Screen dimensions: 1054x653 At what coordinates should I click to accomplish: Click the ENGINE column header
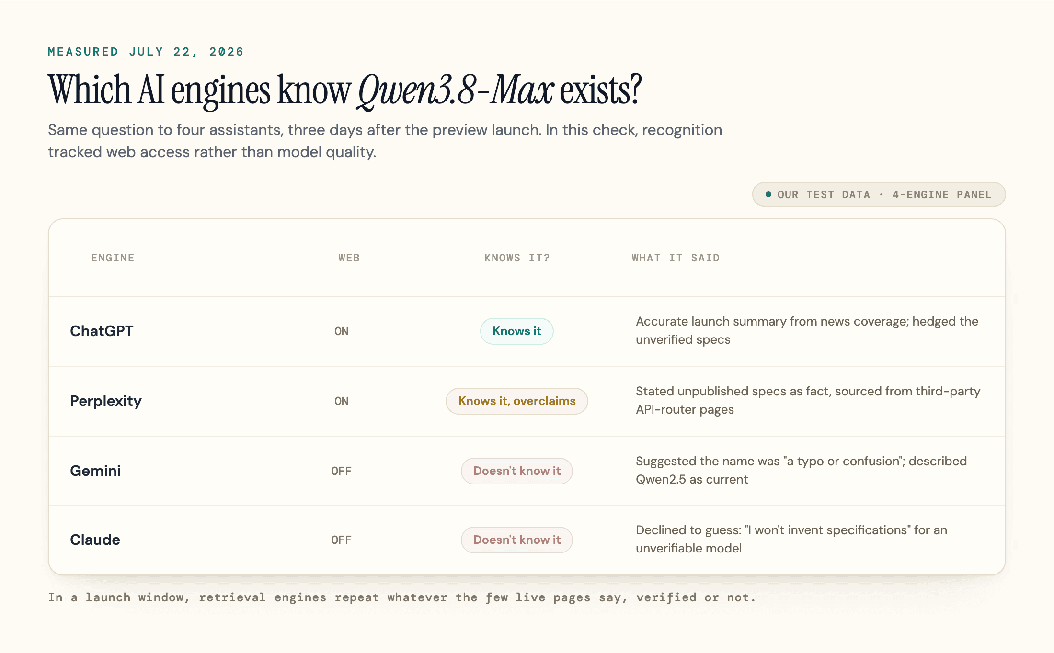point(113,258)
